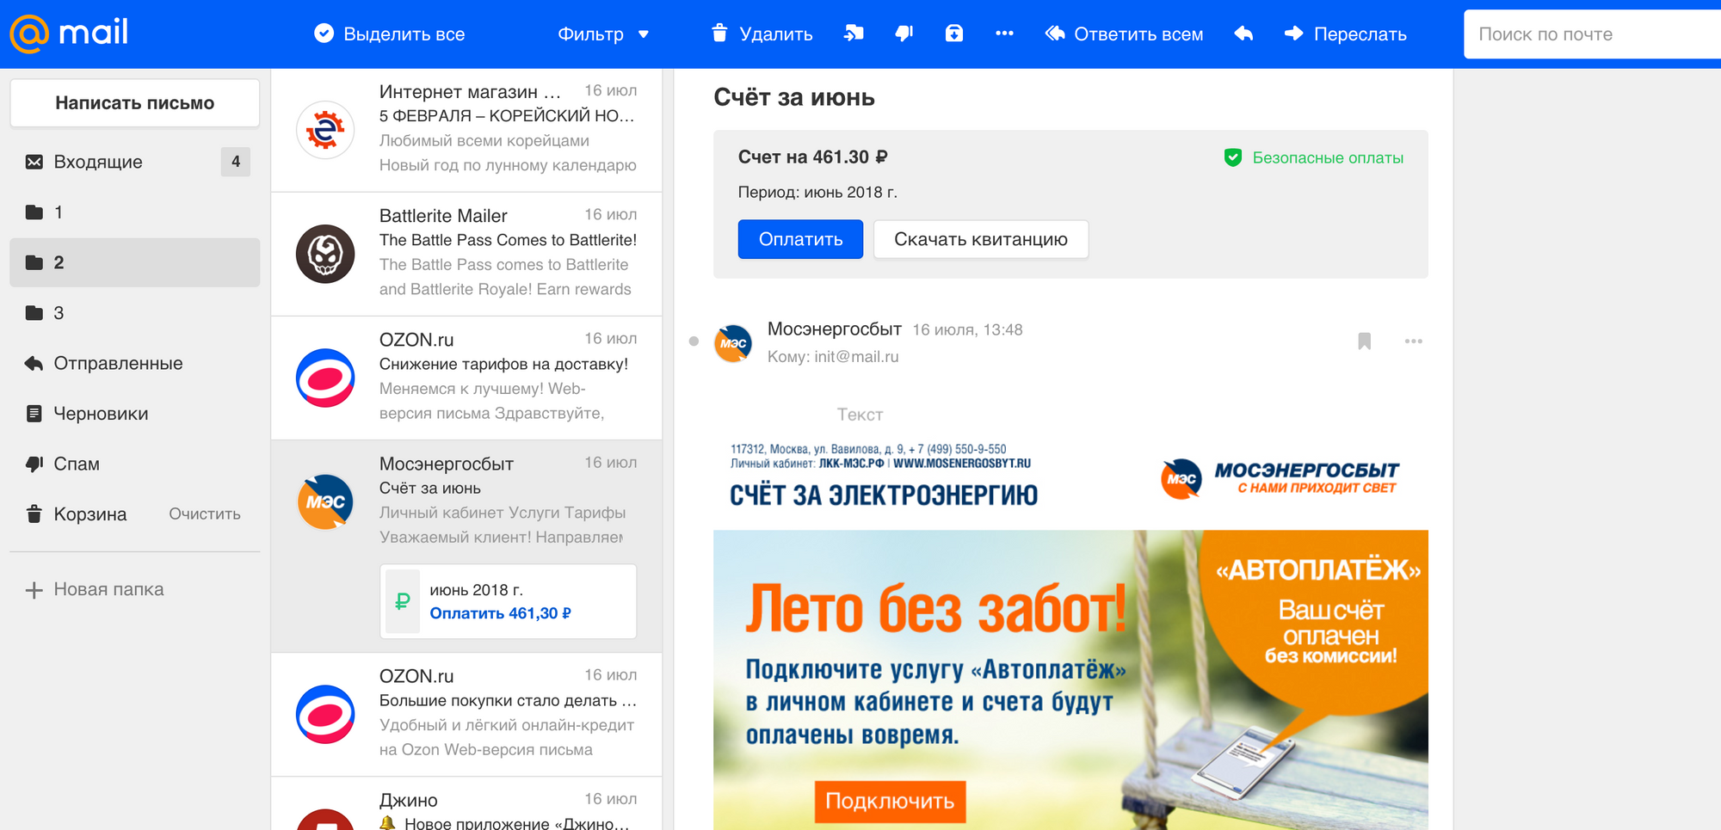Viewport: 1721px width, 830px height.
Task: Select the first OZON.ru avatar for delivery rates email
Action: tap(325, 378)
